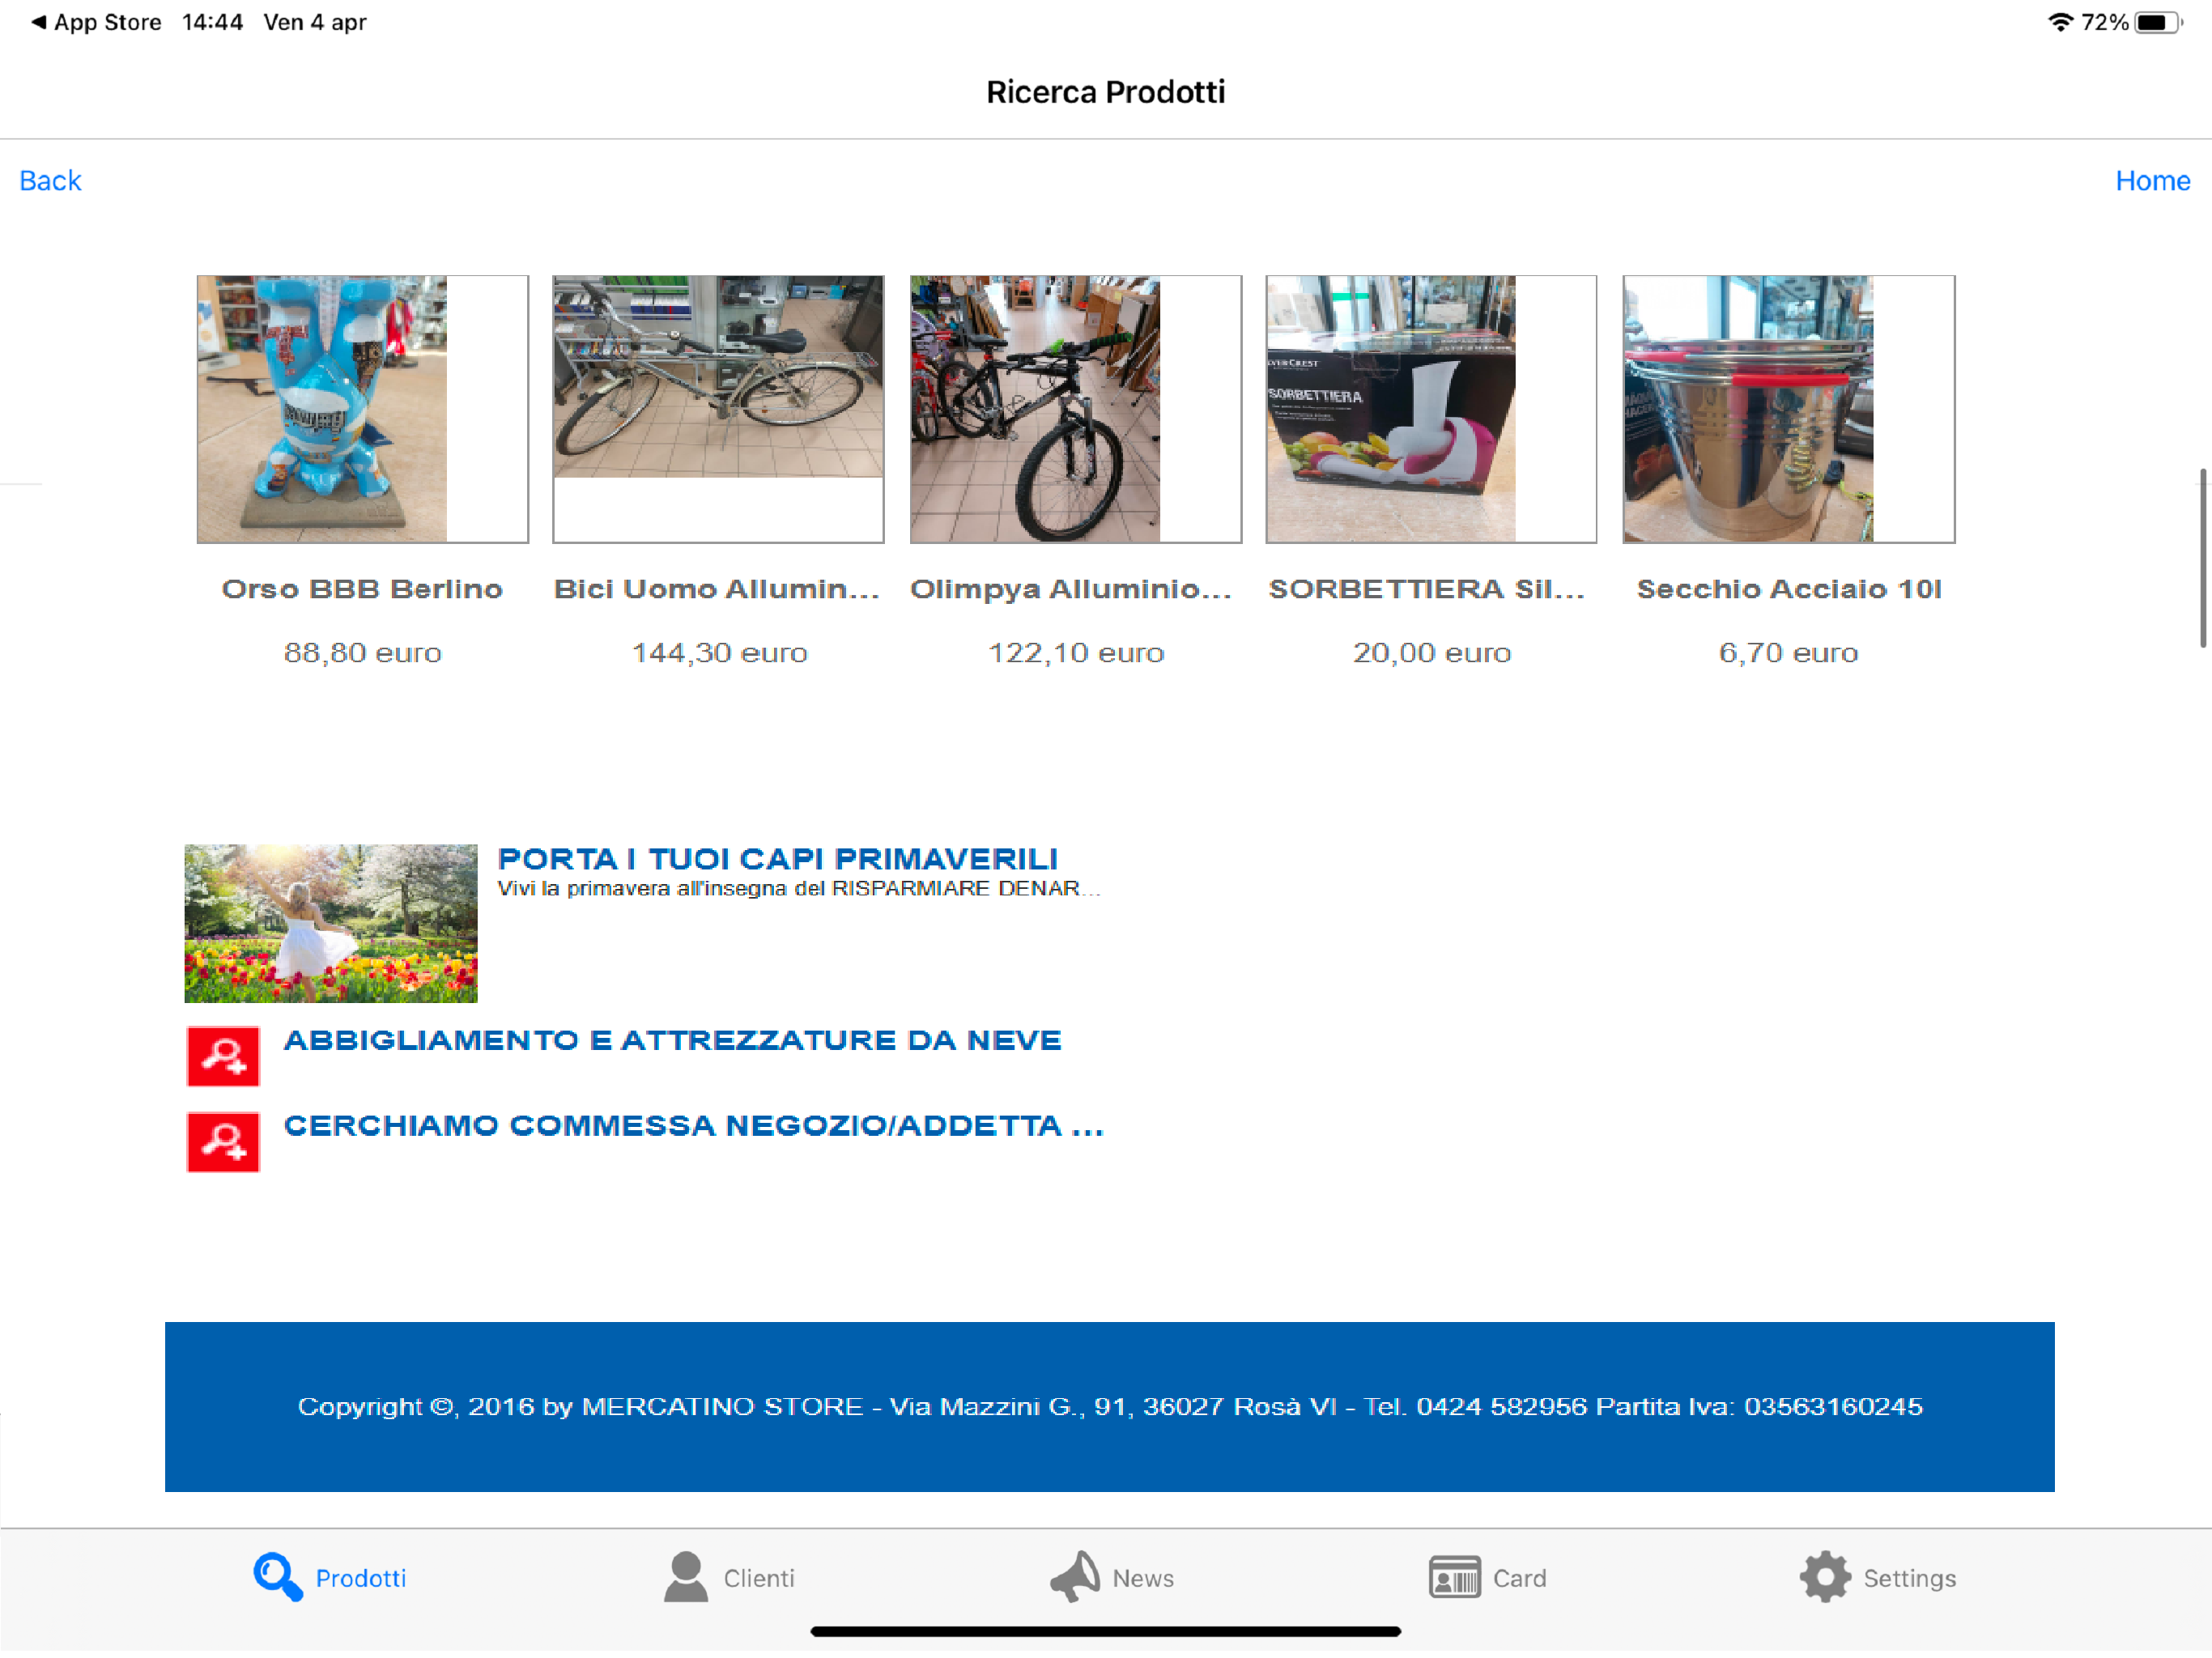Open PORTA I TUOI CAPI PRIMAVERILI news

[777, 859]
